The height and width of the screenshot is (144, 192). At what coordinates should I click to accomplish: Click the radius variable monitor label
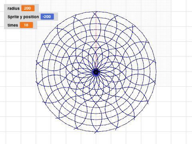pyautogui.click(x=14, y=8)
